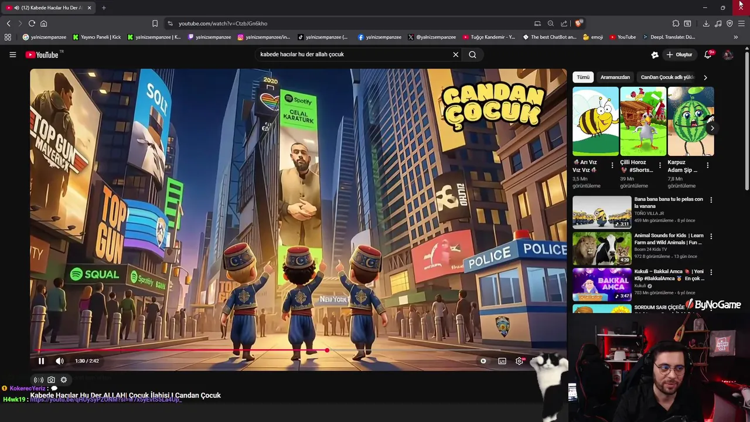Show next Shorts with shelf arrow

712,128
